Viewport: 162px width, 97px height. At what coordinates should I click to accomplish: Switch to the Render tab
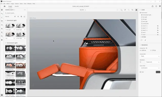pos(17,6)
